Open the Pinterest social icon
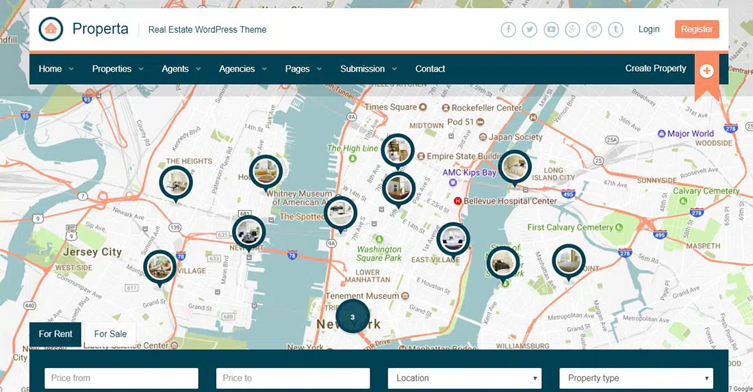The height and width of the screenshot is (392, 753). tap(594, 29)
